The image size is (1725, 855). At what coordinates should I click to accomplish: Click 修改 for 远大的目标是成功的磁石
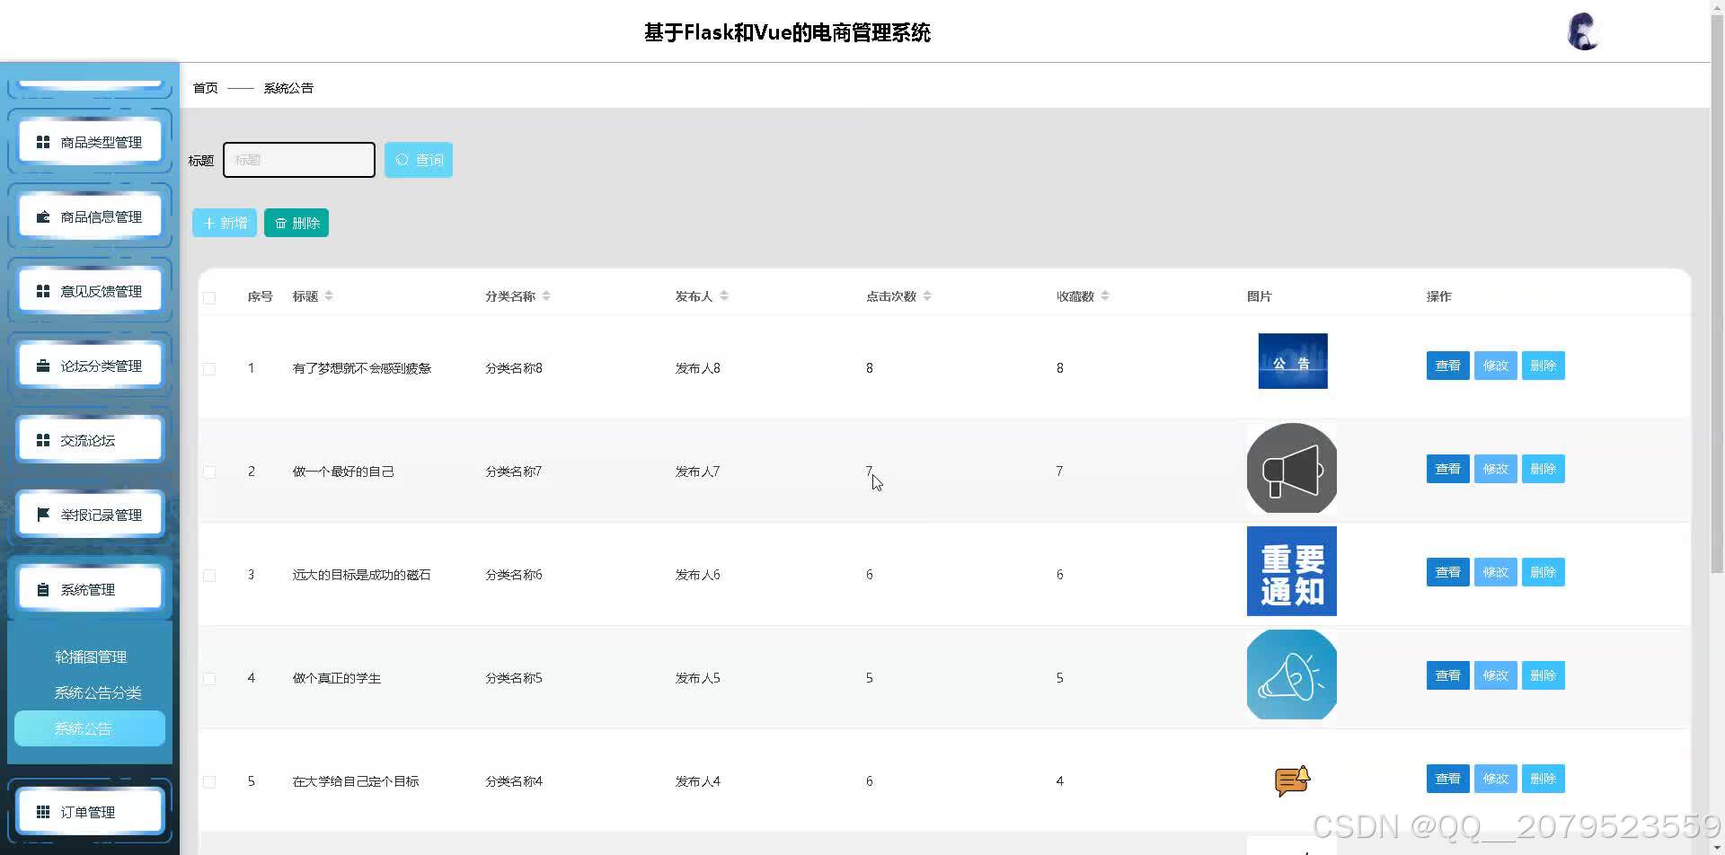1495,572
